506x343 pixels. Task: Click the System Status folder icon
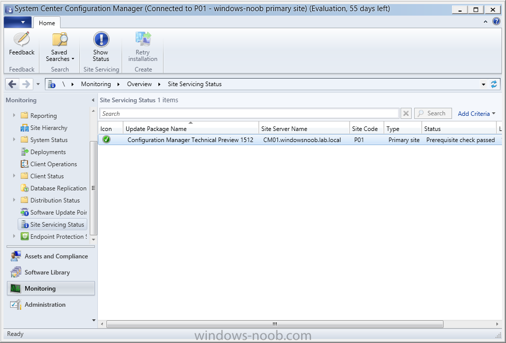[x=24, y=140]
